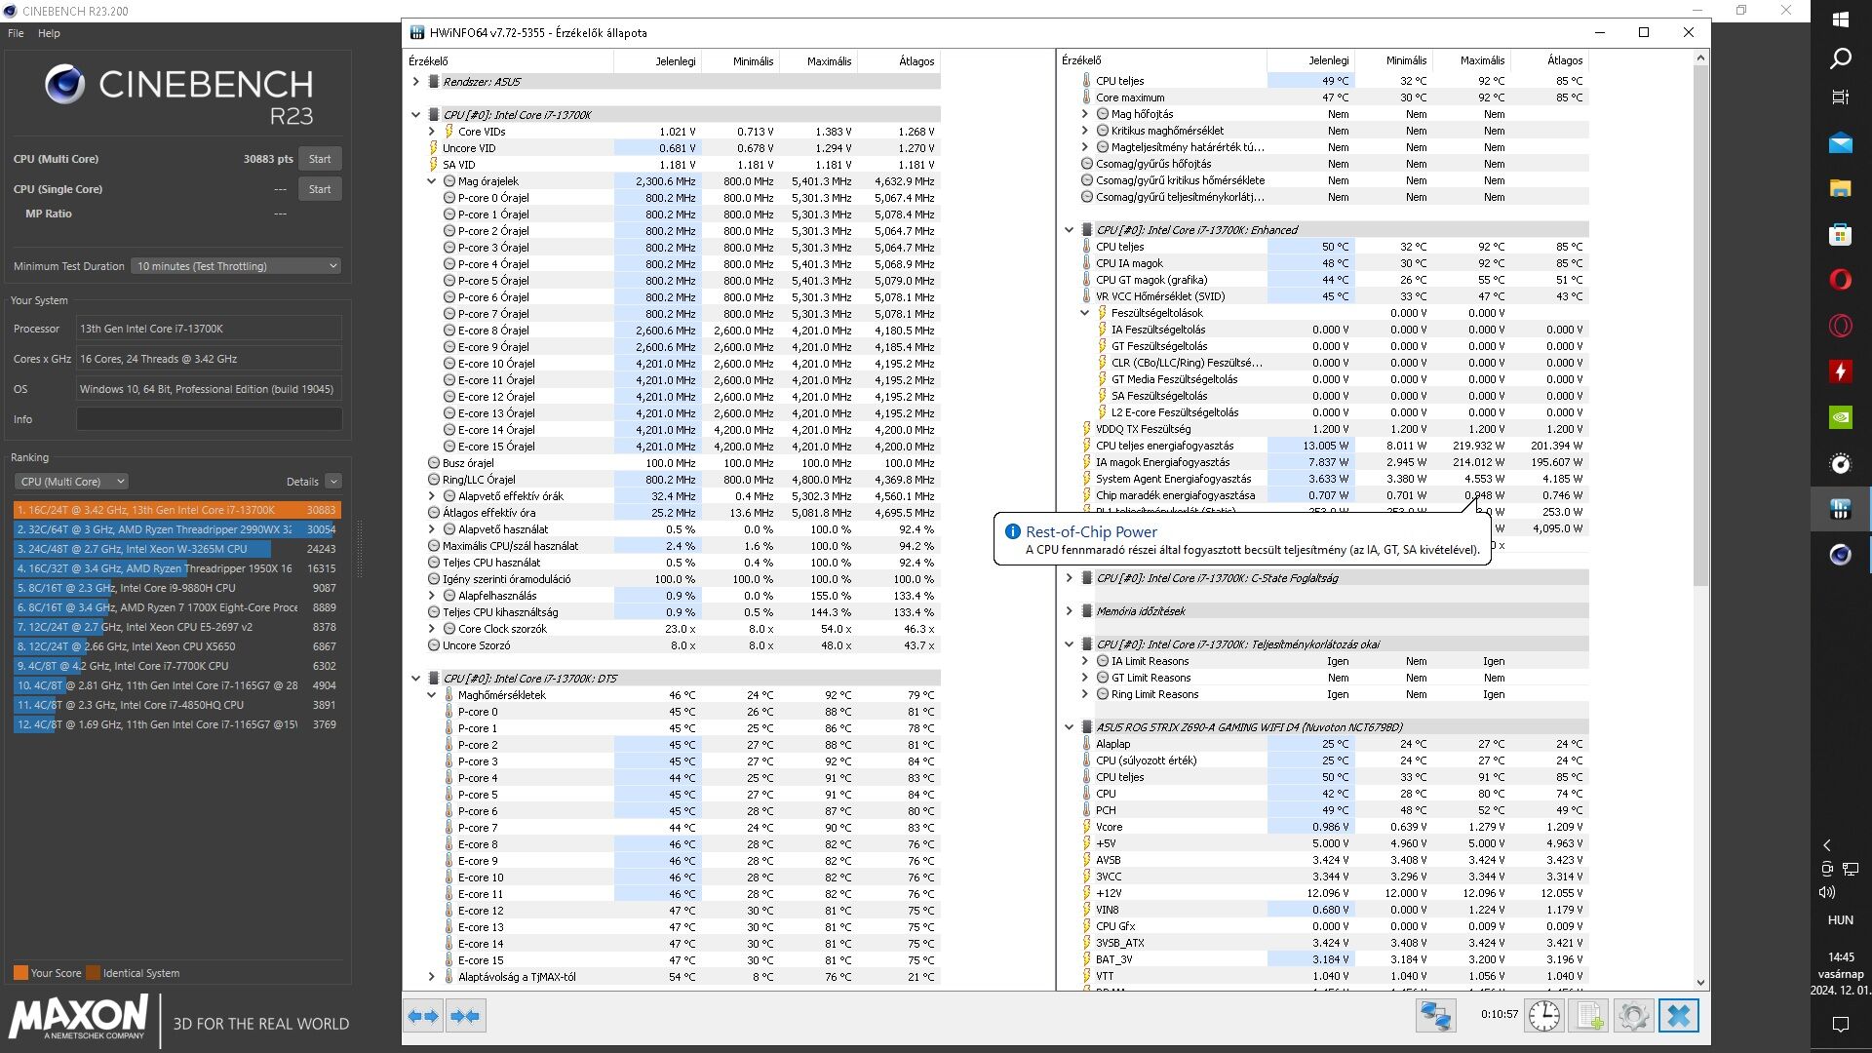Open the Details dropdown arrow in Ranking
This screenshot has width=1872, height=1053.
333,482
